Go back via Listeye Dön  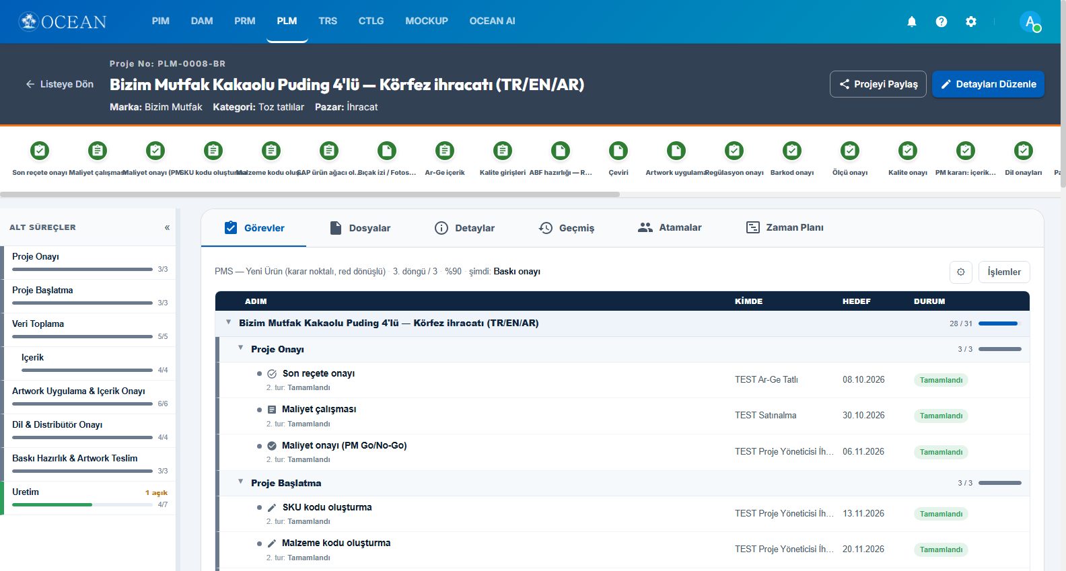point(59,84)
